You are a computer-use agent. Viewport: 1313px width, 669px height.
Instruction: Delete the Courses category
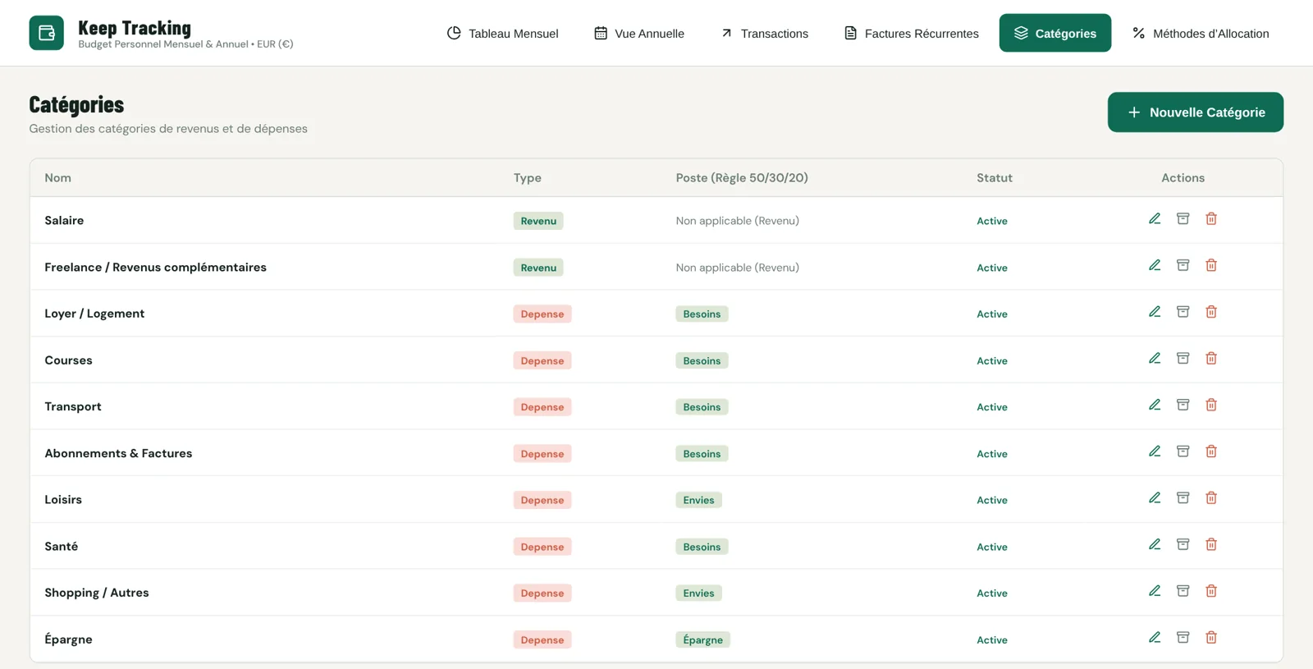point(1211,358)
